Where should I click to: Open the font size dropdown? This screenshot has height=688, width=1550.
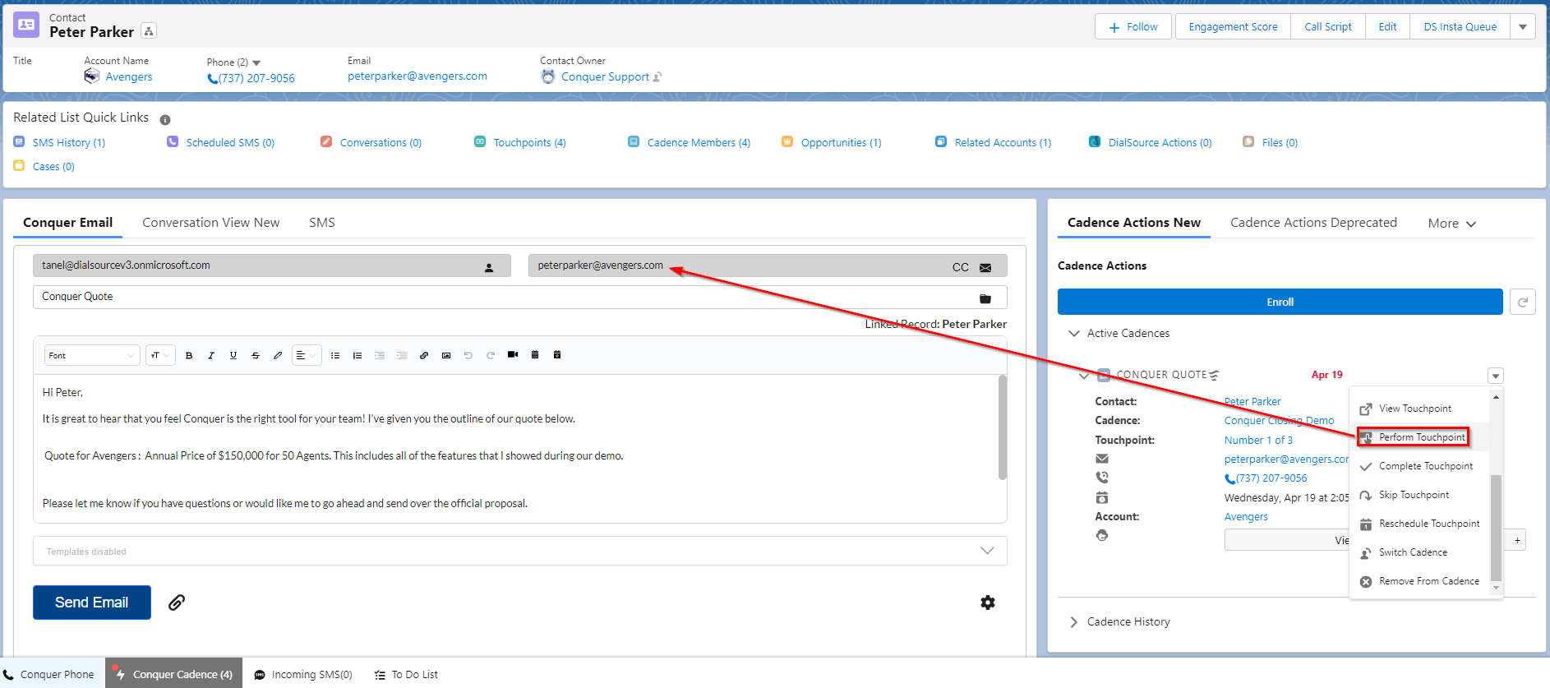tap(160, 355)
